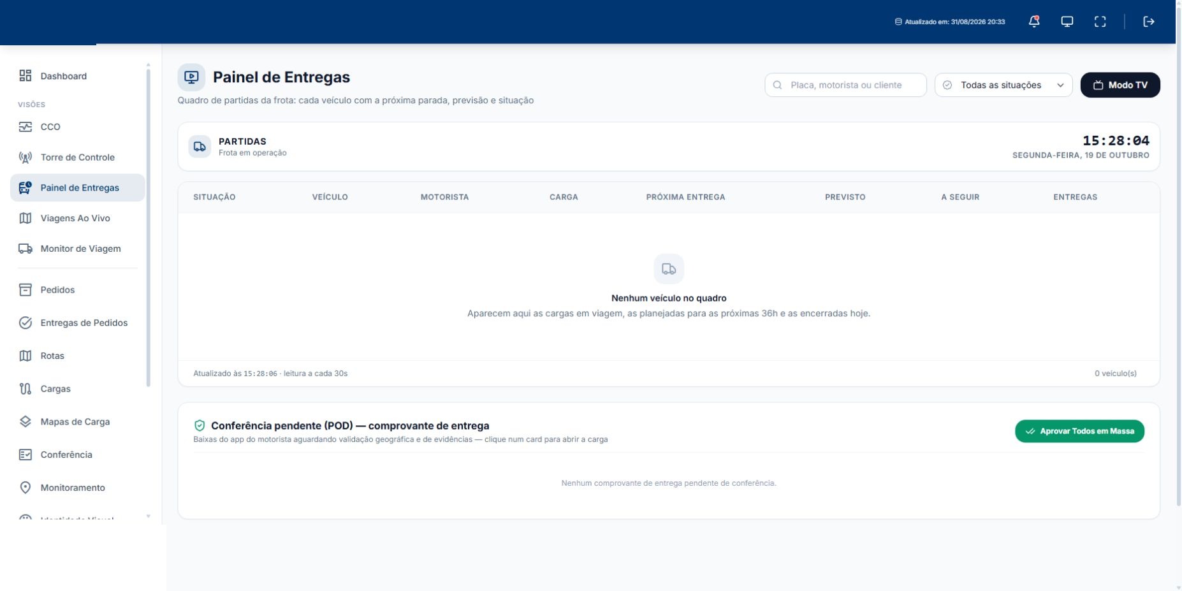Click the CARGA column header
This screenshot has height=591, width=1182.
tap(564, 197)
